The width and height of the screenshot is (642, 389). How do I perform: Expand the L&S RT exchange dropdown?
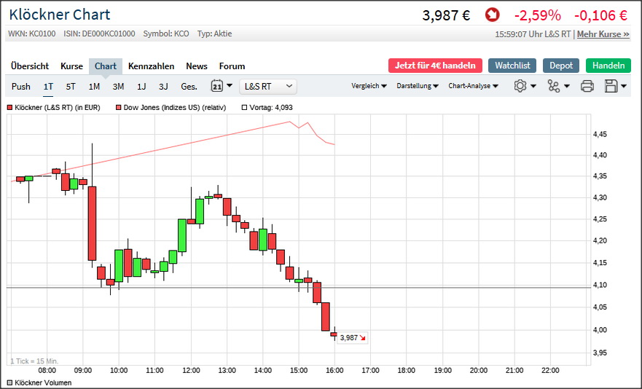tap(268, 87)
